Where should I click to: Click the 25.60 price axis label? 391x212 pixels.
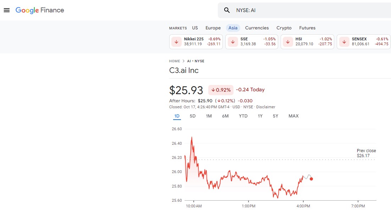click(x=177, y=200)
